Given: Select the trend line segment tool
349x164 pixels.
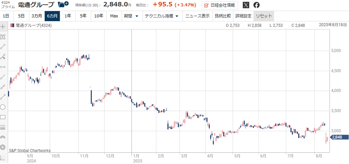Looking at the screenshot, I should click(3, 47).
